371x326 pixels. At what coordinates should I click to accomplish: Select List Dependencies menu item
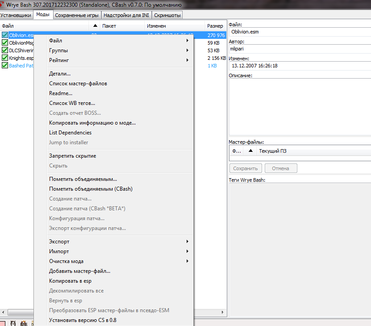pos(120,133)
